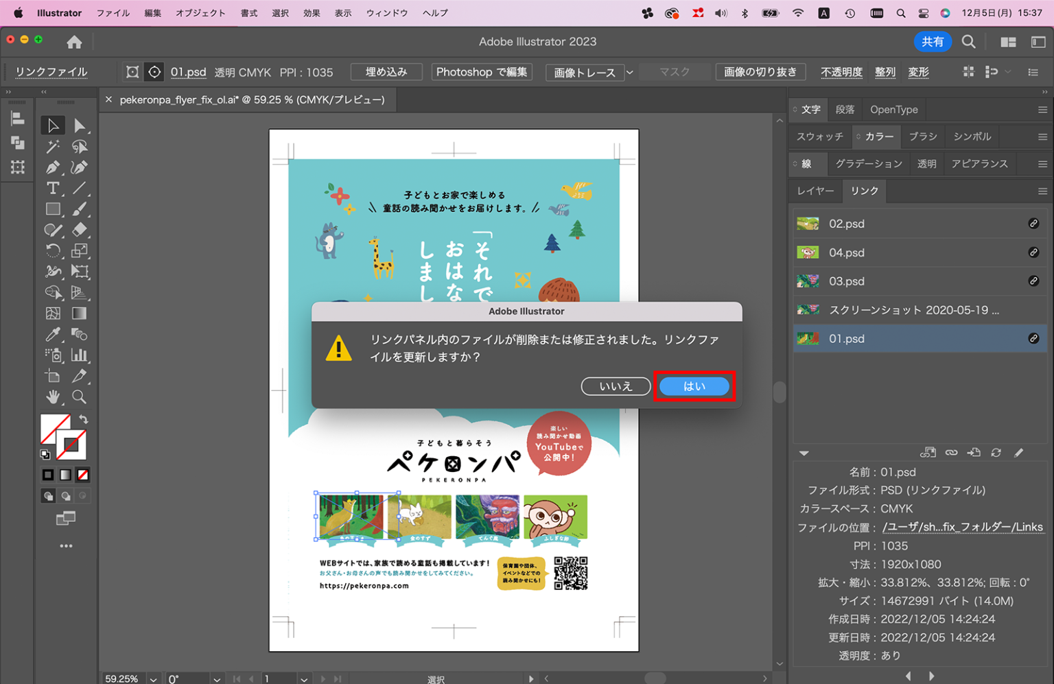Select the Zoom tool in the toolbar
1054x684 pixels.
click(80, 397)
